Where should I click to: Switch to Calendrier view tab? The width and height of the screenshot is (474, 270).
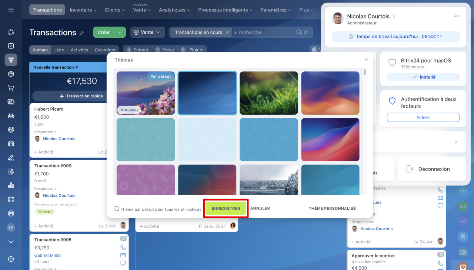105,50
